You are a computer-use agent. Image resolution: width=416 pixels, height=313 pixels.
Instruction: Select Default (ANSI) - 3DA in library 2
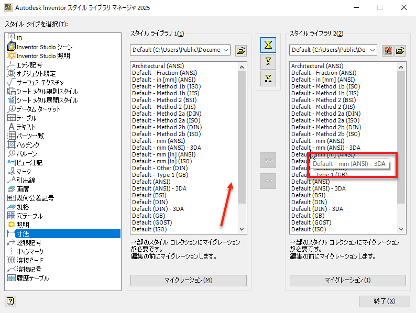pyautogui.click(x=319, y=188)
